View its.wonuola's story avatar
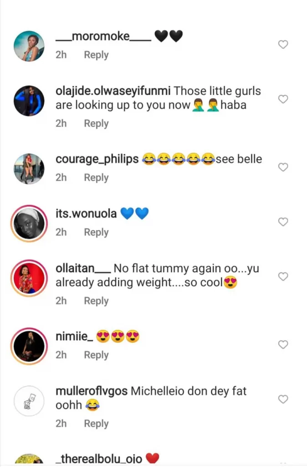Image resolution: width=307 pixels, height=467 pixels. 29,223
